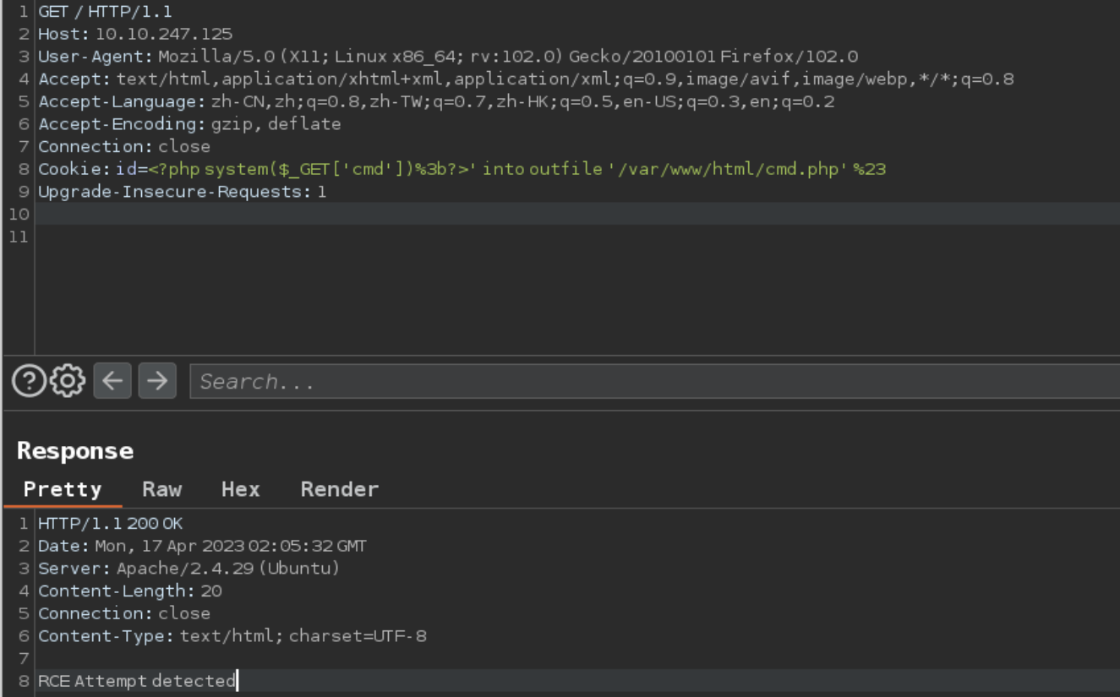
Task: Switch to the Render response tab
Action: click(339, 489)
